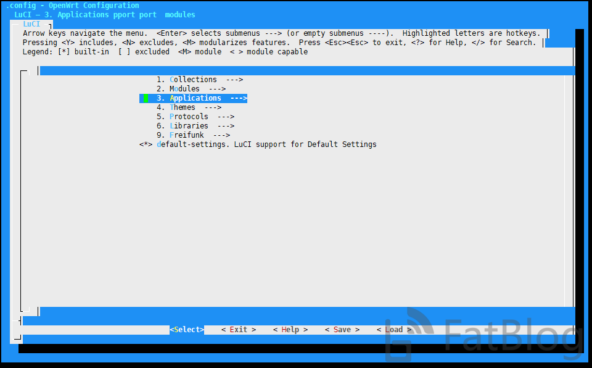The height and width of the screenshot is (368, 592).
Task: Click the green cursor block beside Applications
Action: point(146,98)
